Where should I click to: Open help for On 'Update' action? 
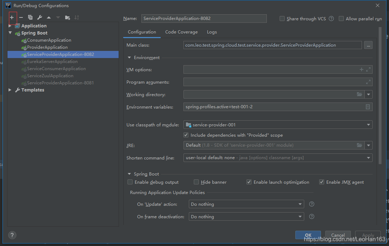312,204
